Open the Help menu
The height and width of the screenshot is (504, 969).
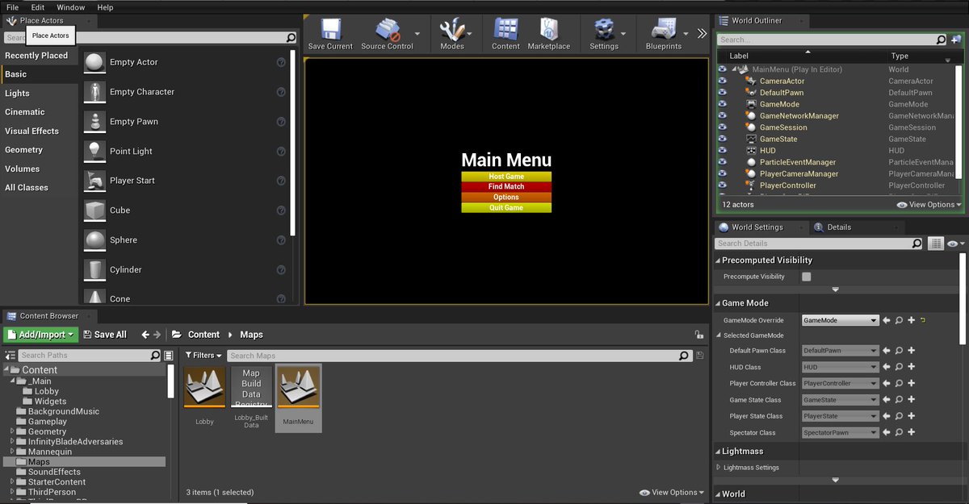click(x=105, y=7)
